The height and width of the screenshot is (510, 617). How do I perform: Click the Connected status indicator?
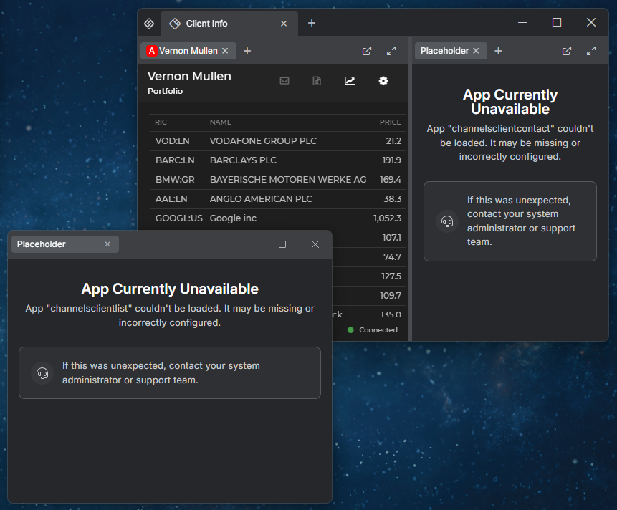click(373, 330)
